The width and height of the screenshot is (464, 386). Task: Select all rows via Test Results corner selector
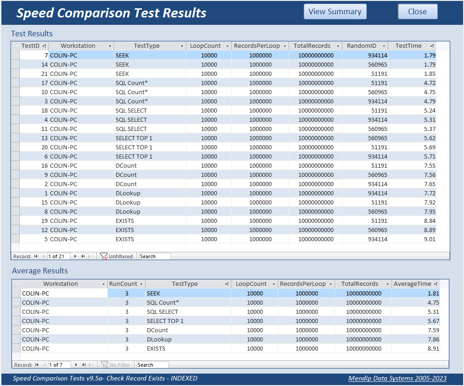(15, 46)
